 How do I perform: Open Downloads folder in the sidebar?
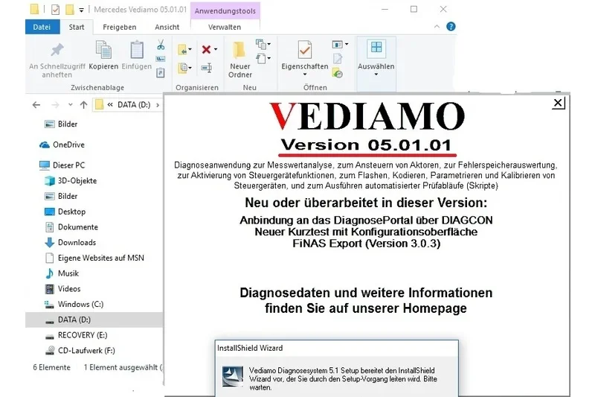pos(77,242)
